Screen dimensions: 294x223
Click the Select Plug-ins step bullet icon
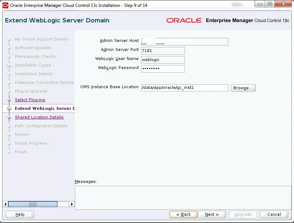pyautogui.click(x=9, y=100)
